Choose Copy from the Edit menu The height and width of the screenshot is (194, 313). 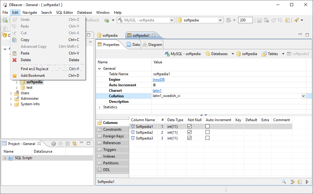tap(48, 40)
